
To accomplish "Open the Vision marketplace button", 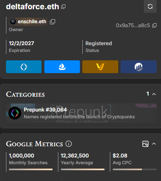I will click(100, 67).
